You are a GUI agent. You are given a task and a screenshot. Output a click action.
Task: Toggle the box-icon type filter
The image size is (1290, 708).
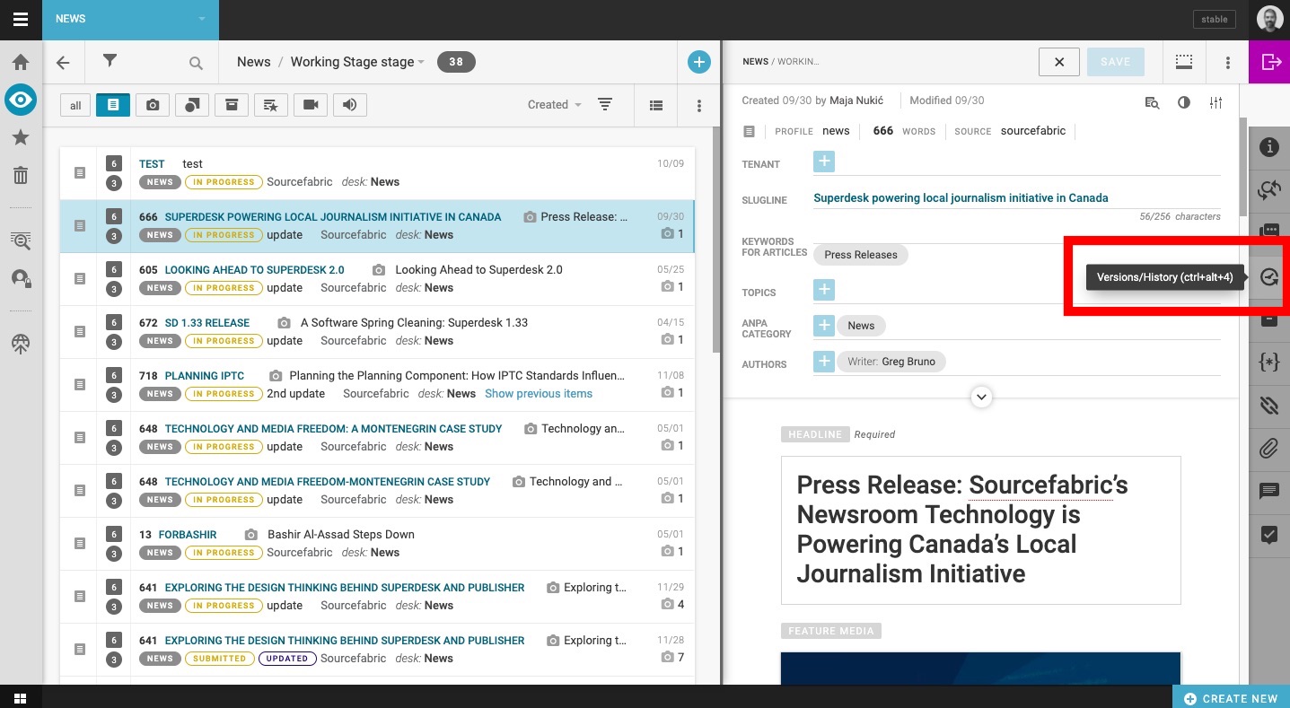pyautogui.click(x=232, y=105)
